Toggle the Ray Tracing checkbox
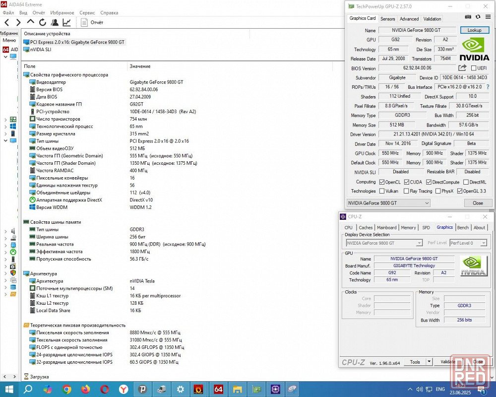This screenshot has height=397, width=496. [406, 191]
